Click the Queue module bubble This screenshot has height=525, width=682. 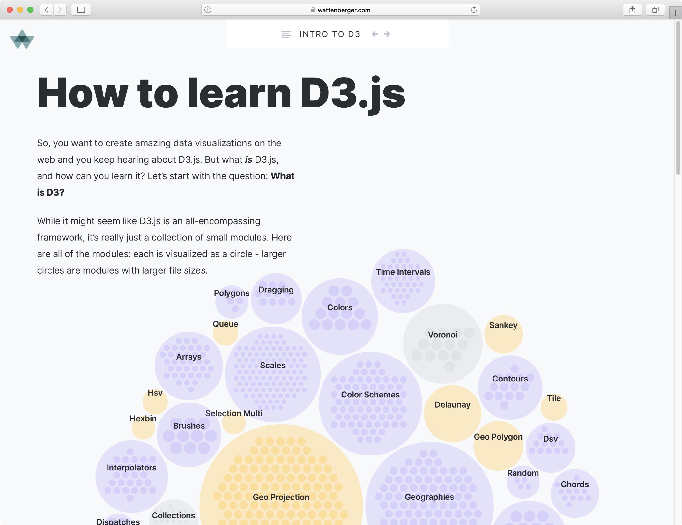tap(225, 332)
